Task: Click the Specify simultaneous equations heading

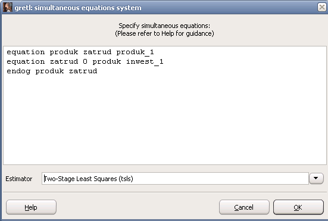Action: [164, 26]
